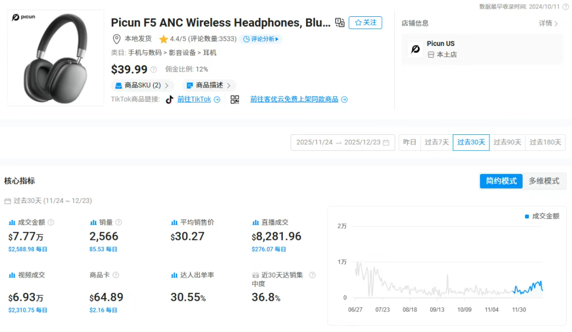
Task: Click help icon beside 成交金额 metric
Action: coord(51,223)
